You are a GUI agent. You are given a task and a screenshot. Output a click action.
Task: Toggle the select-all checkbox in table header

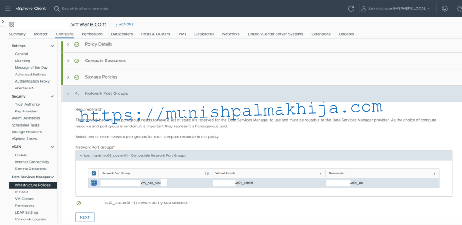tap(94, 173)
